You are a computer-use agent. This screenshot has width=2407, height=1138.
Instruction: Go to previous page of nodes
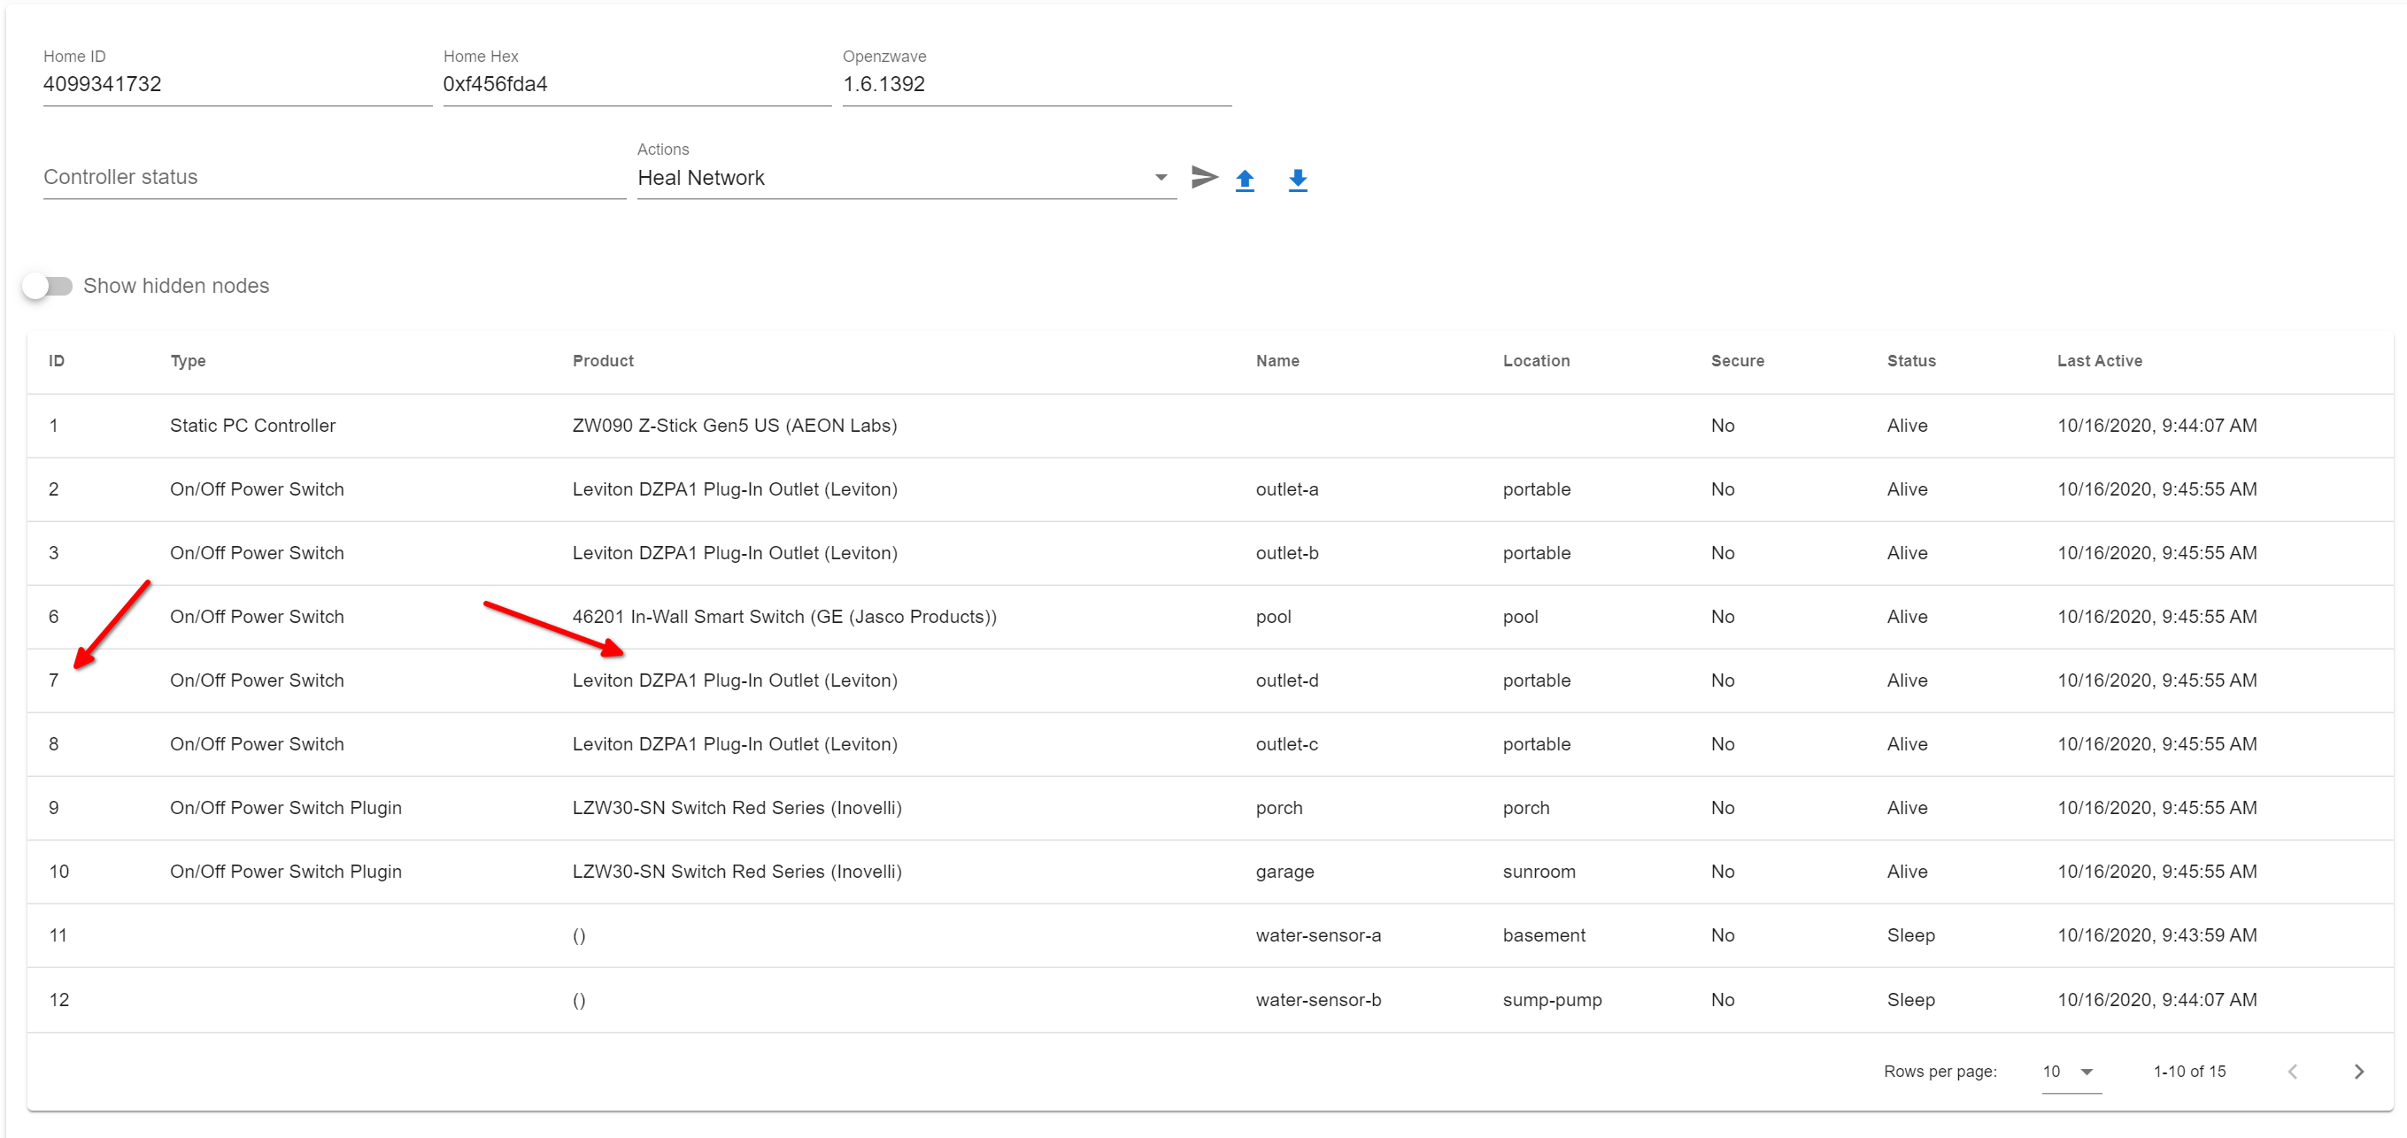click(x=2292, y=1072)
